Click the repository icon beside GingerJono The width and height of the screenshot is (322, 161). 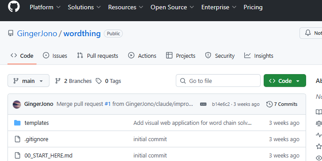[x=11, y=33]
